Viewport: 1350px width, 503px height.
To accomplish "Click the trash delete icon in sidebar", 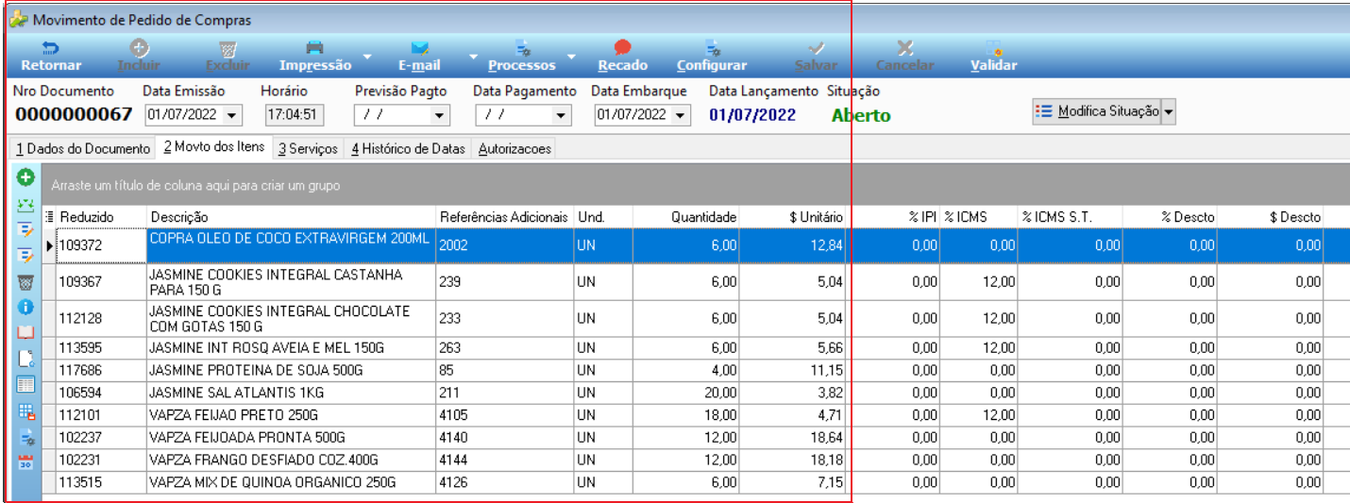I will pyautogui.click(x=25, y=281).
